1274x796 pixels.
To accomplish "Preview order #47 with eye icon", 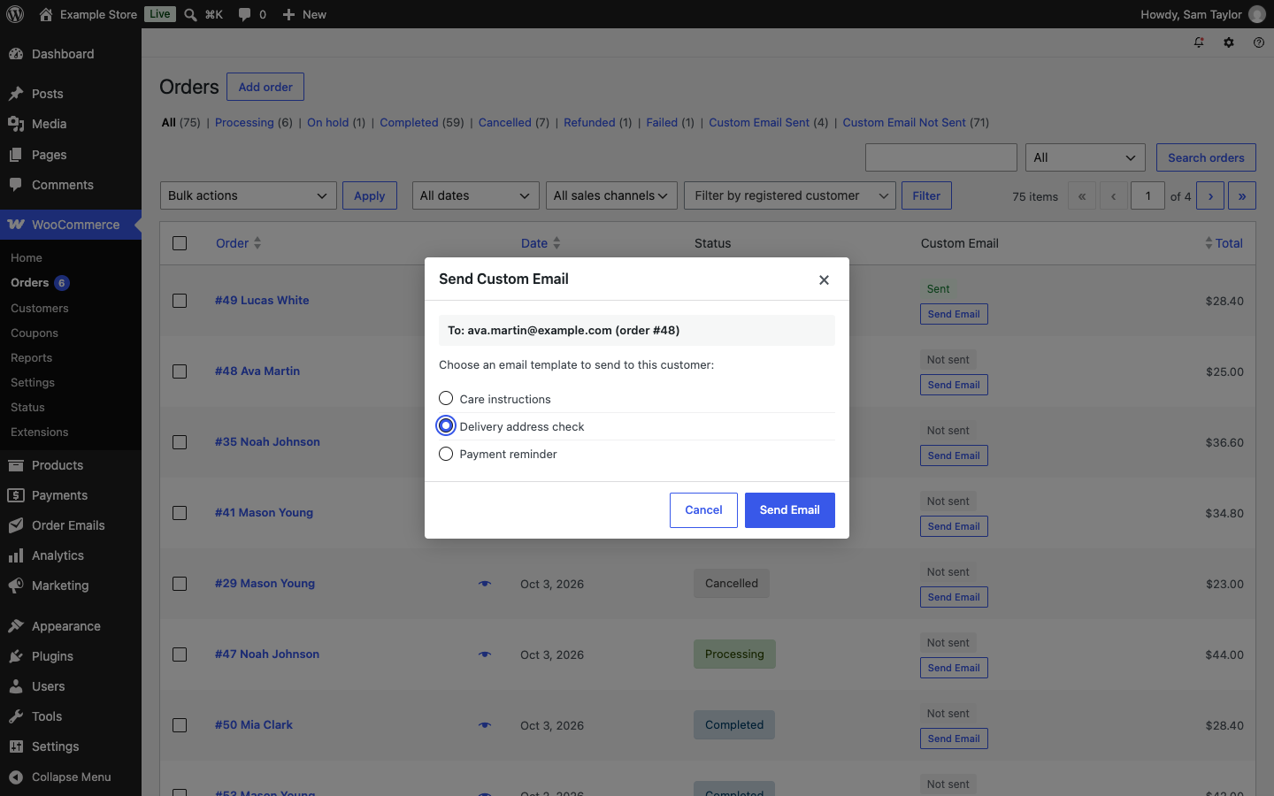I will tap(485, 654).
